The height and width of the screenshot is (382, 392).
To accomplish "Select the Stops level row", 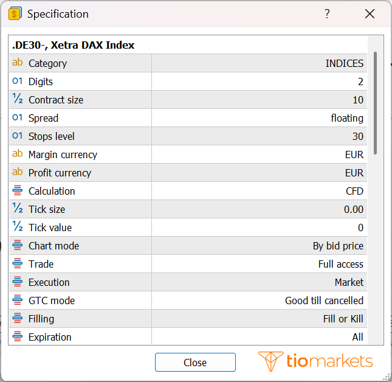I will pyautogui.click(x=188, y=136).
